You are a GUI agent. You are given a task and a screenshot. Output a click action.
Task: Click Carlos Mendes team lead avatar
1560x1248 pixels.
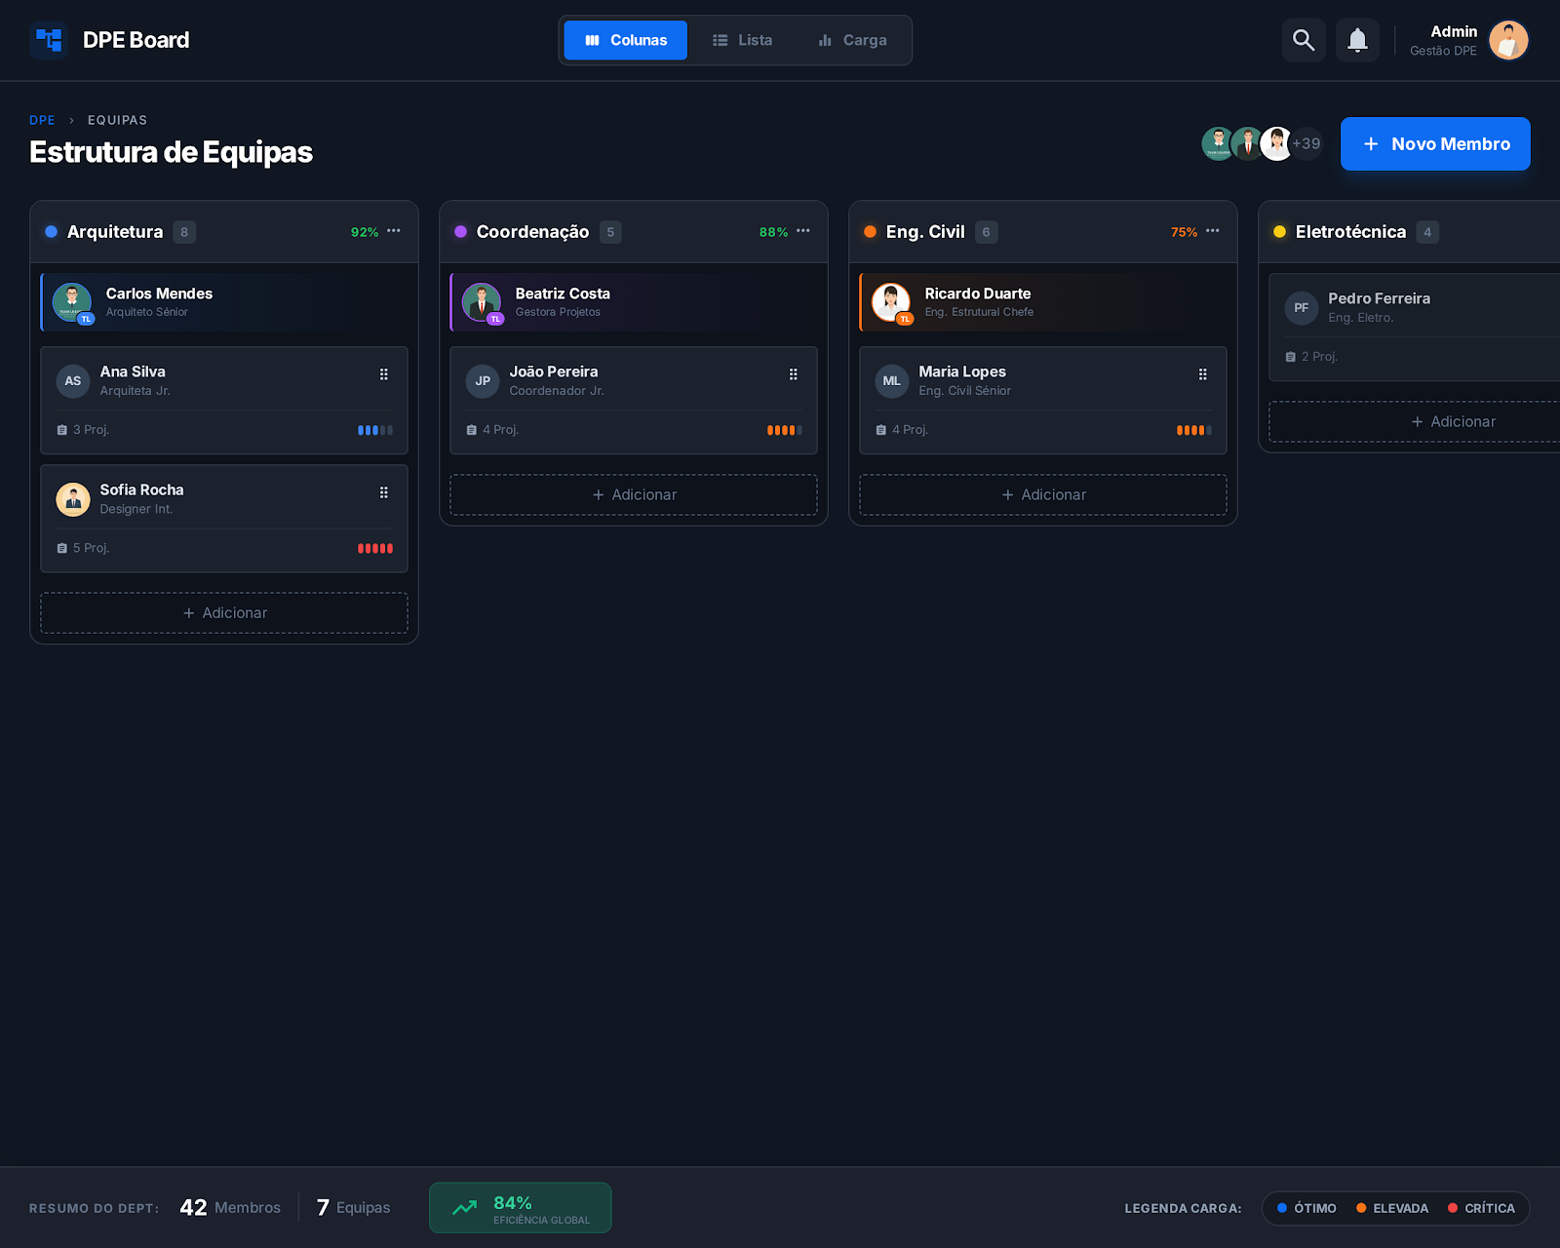(72, 302)
